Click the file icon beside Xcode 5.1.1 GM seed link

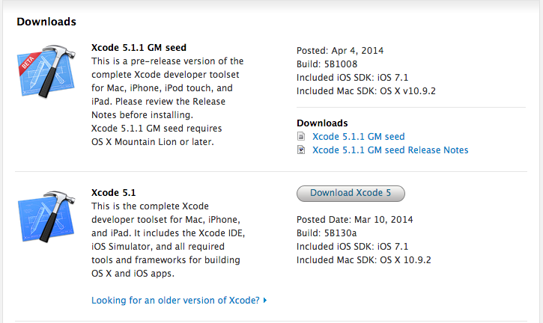click(301, 137)
